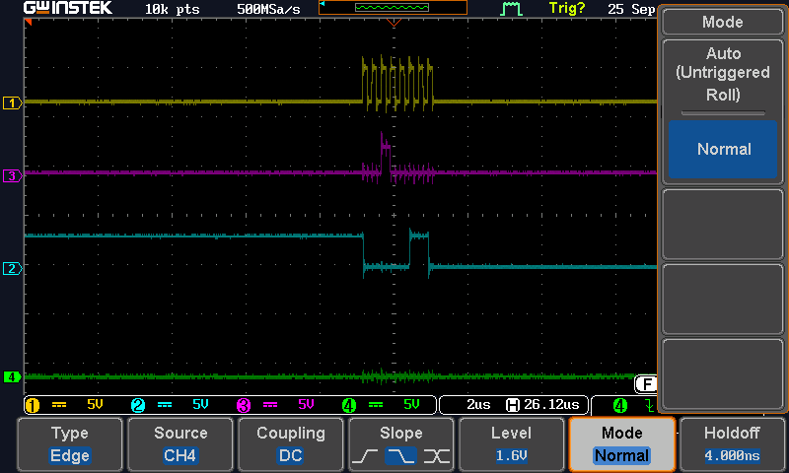The image size is (789, 473).
Task: Click the F marker at lower right of grid
Action: 647,383
